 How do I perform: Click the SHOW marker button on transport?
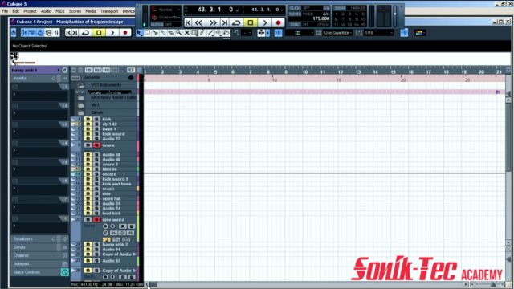[339, 8]
